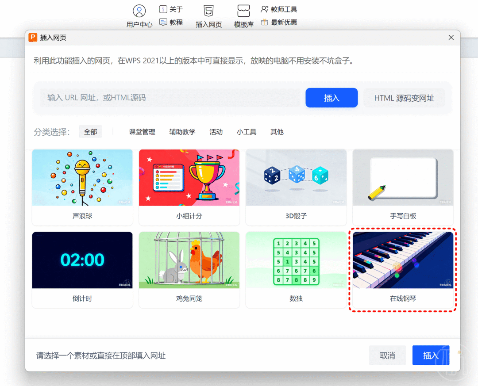Screen dimensions: 478x386
Task: Click the 教师工具 teacher tools icon
Action: pyautogui.click(x=264, y=9)
